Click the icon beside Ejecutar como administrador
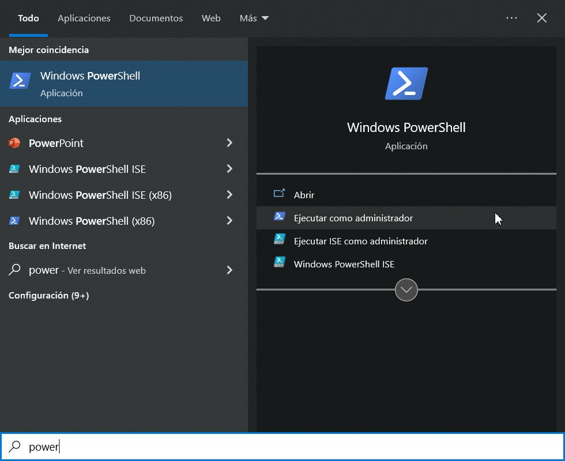 pyautogui.click(x=279, y=217)
